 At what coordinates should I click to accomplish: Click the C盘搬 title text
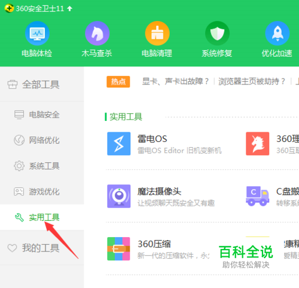tap(288, 192)
